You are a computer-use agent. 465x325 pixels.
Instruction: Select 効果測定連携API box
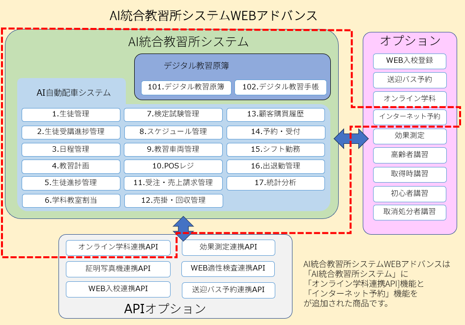[228, 247]
